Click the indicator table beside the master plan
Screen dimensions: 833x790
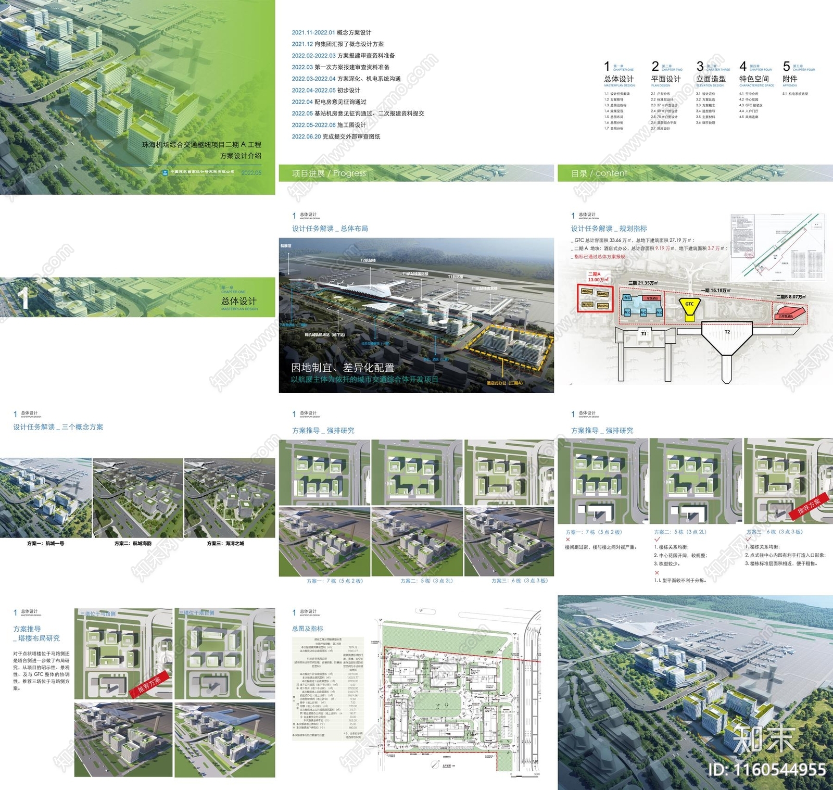coord(328,687)
